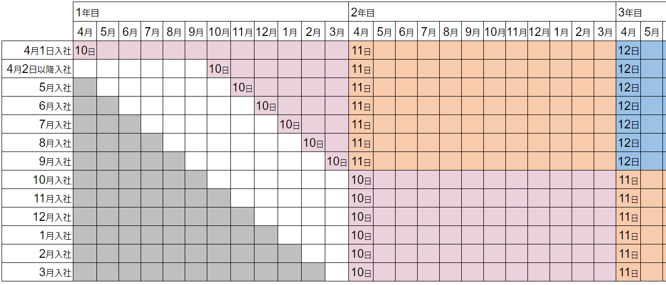Click the 12日 cell in the 7月入社 row

pos(629,125)
